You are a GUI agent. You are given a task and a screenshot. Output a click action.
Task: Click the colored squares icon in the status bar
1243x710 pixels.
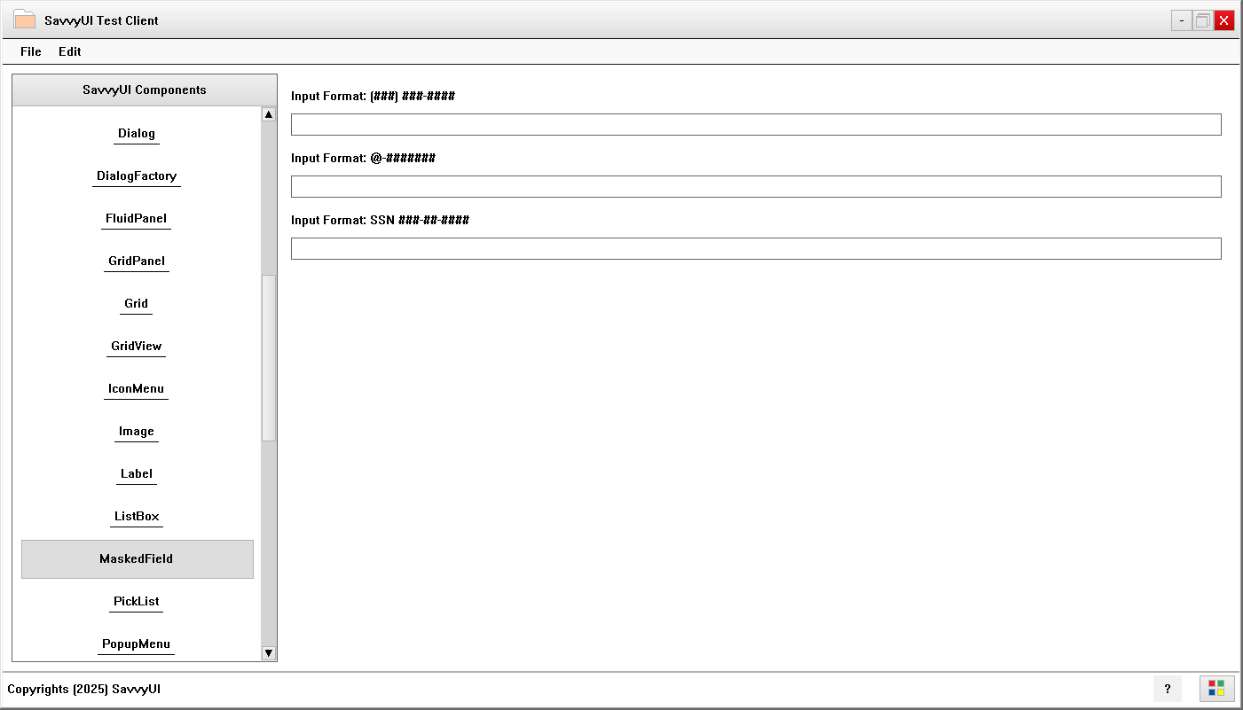click(1215, 689)
